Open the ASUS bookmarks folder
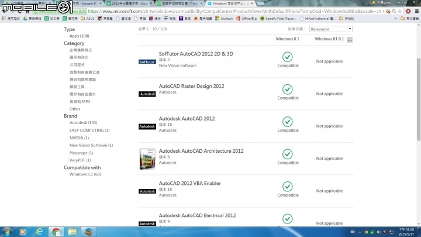 click(x=88, y=19)
